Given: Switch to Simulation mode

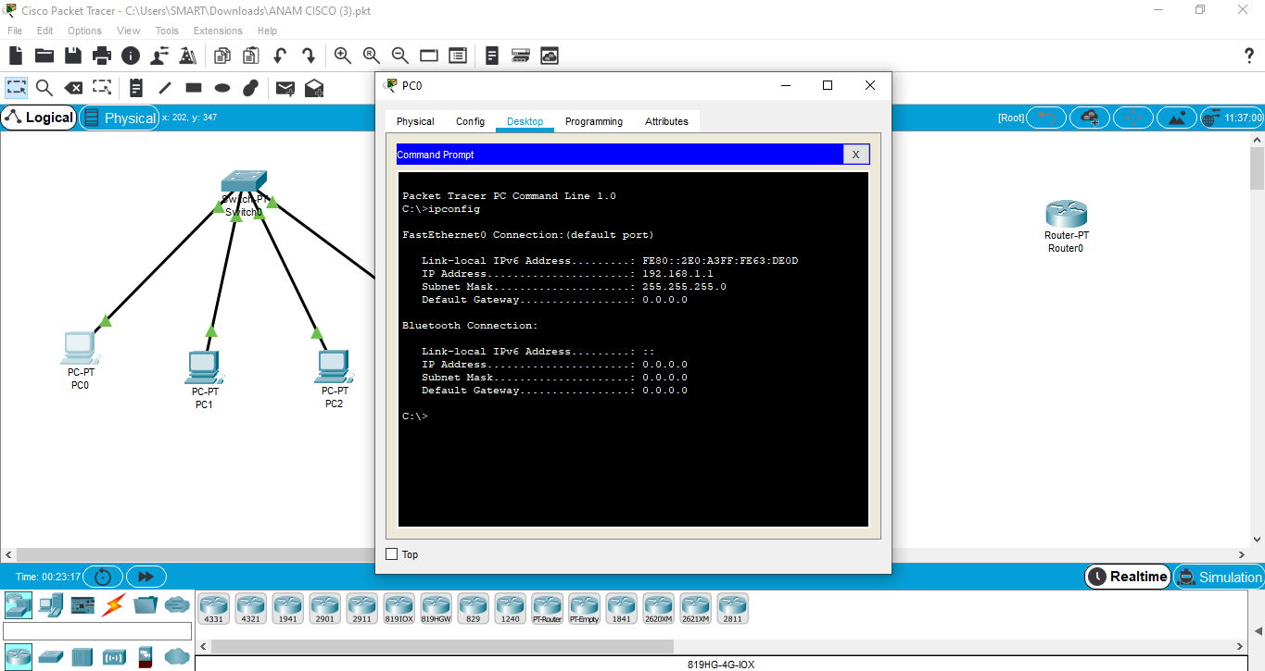Looking at the screenshot, I should click(1219, 577).
